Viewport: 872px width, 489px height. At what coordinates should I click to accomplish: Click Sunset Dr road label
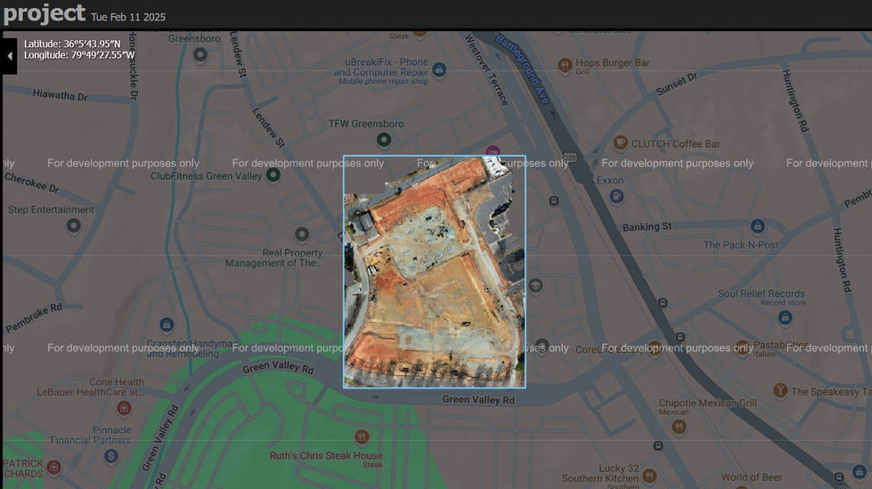click(x=676, y=84)
